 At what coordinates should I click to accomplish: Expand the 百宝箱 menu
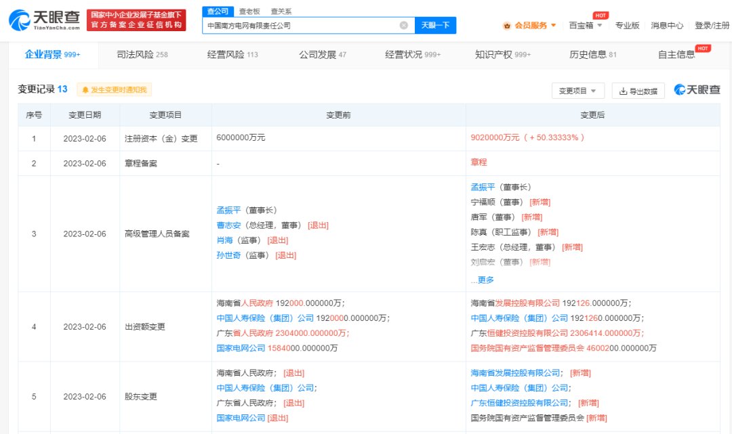tap(586, 25)
